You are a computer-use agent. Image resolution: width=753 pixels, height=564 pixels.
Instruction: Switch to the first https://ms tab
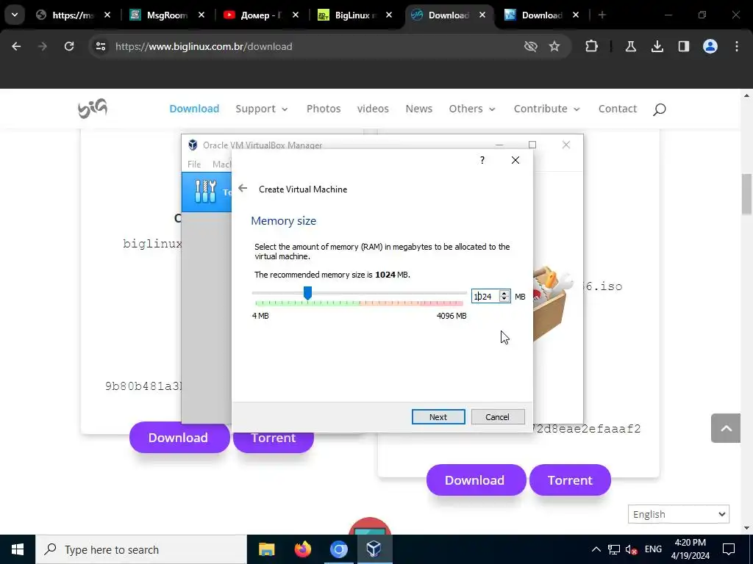(x=73, y=15)
